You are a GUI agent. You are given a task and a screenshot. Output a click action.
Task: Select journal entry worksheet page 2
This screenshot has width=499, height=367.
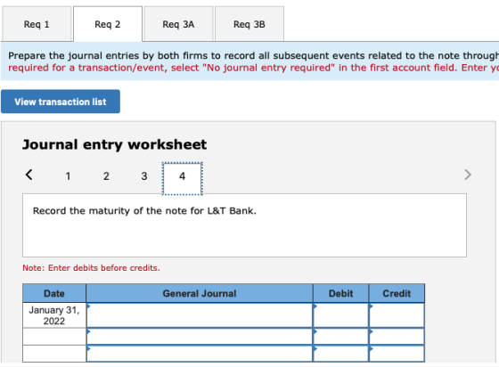pyautogui.click(x=106, y=175)
